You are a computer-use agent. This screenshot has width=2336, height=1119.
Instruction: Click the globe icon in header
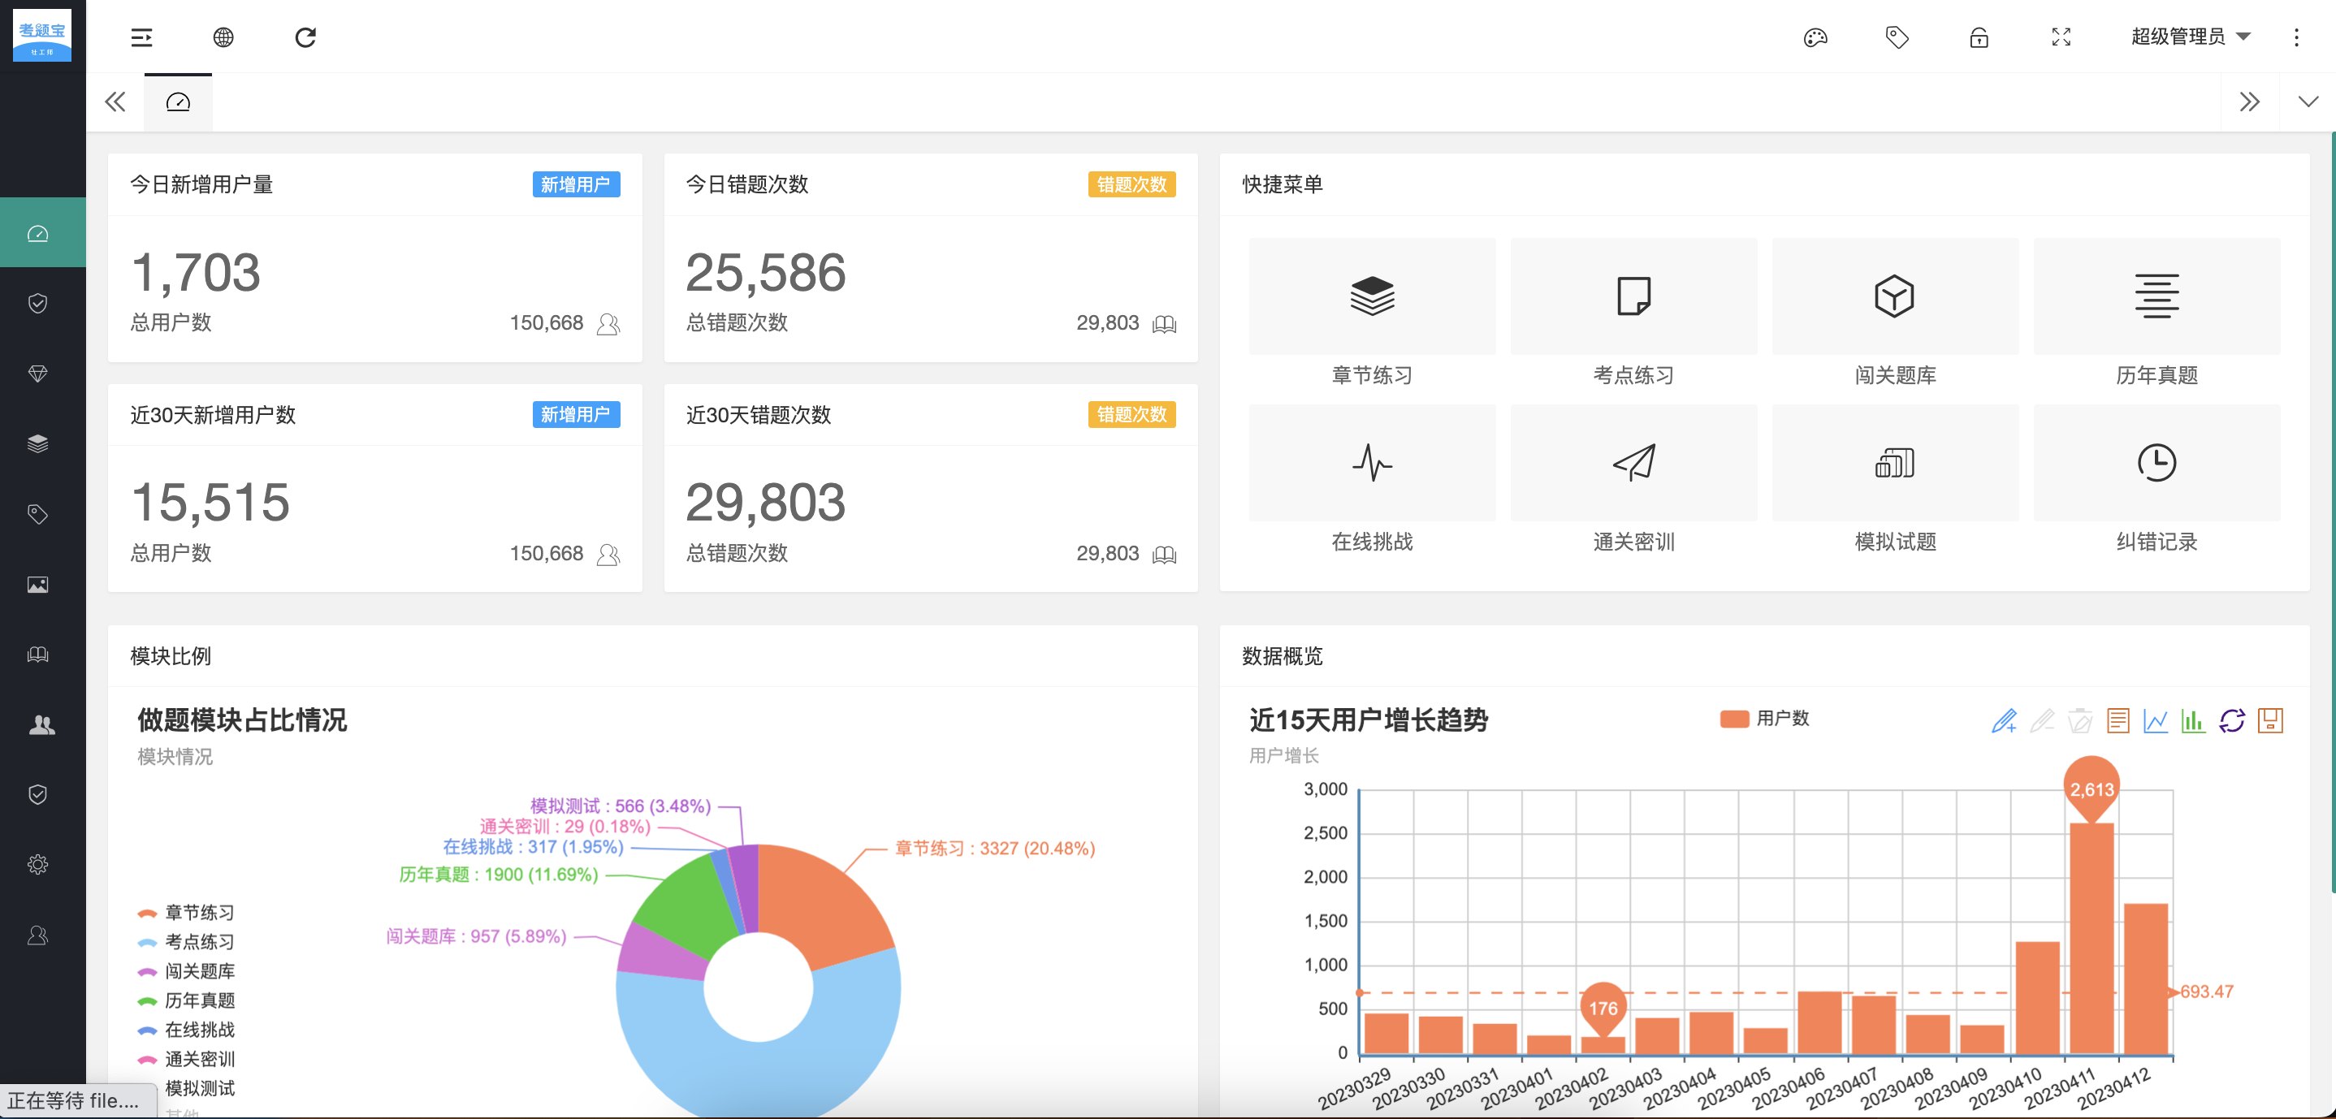click(223, 37)
